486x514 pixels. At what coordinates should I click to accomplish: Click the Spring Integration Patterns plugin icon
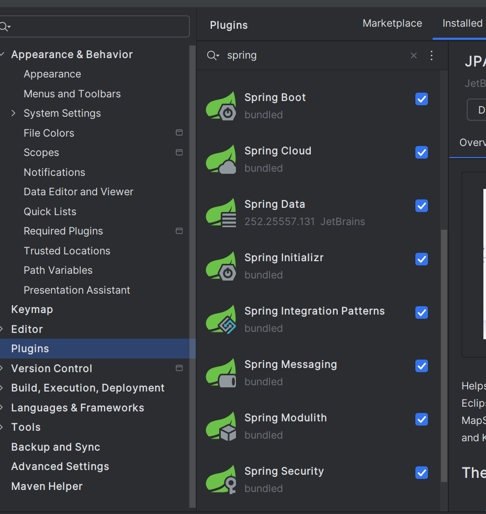(x=221, y=320)
